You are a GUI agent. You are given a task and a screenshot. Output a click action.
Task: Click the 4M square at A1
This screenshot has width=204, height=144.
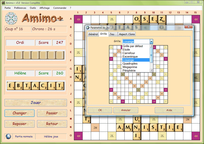click(79, 19)
